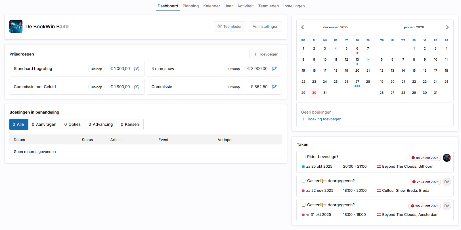Tick Gastenlijst checkbox for Cultuur Show Breda
The width and height of the screenshot is (461, 230).
point(303,181)
